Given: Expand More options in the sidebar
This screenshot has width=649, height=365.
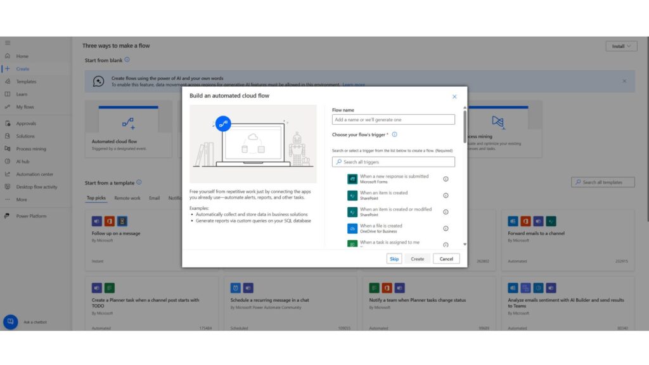Looking at the screenshot, I should point(21,200).
